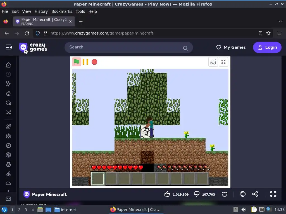This screenshot has width=286, height=214.
Task: Open the Updated games refresh icon
Action: coord(8,103)
